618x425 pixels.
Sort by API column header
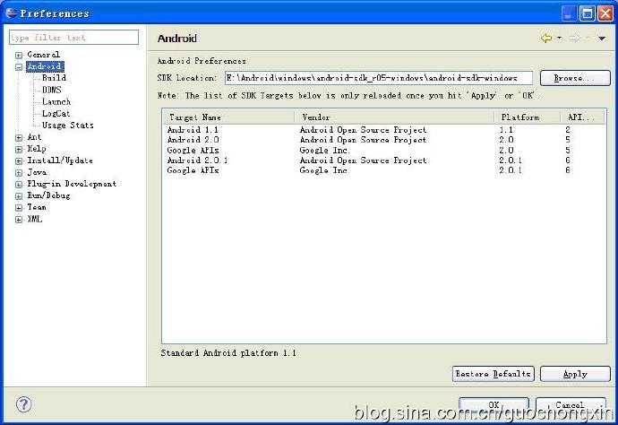point(582,117)
